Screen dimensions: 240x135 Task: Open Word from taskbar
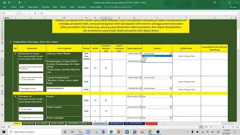pyautogui.click(x=103, y=132)
